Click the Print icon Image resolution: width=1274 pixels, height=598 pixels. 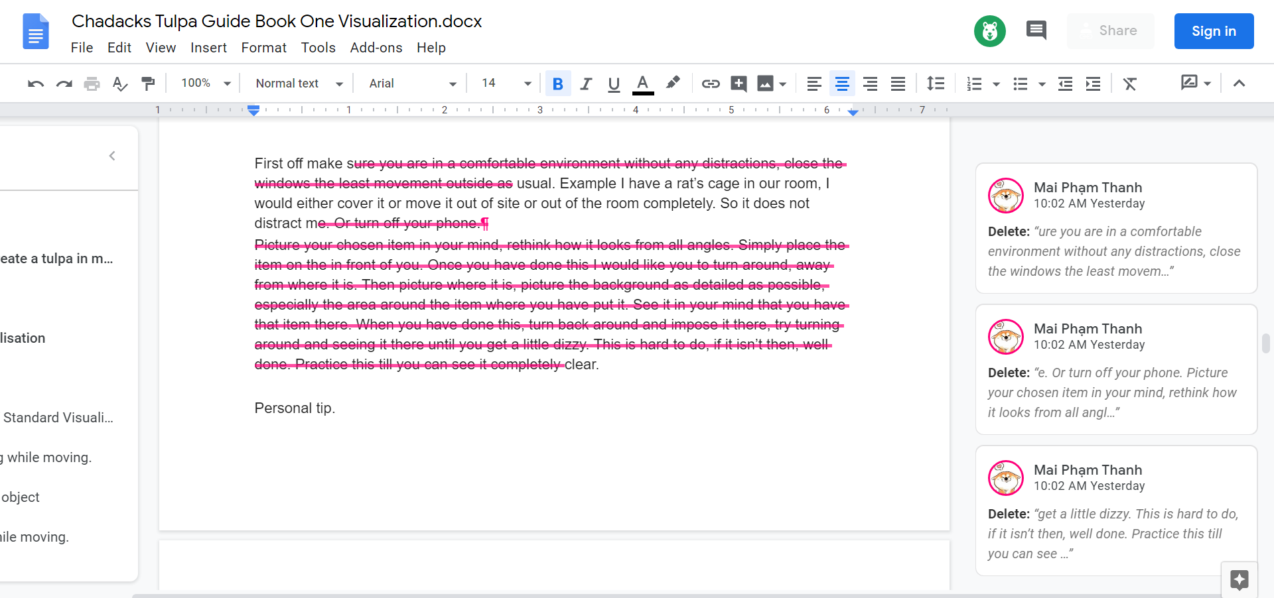92,84
